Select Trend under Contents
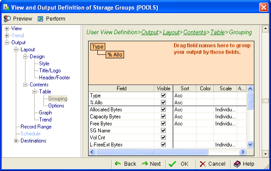The image size is (271, 171). tap(45, 120)
